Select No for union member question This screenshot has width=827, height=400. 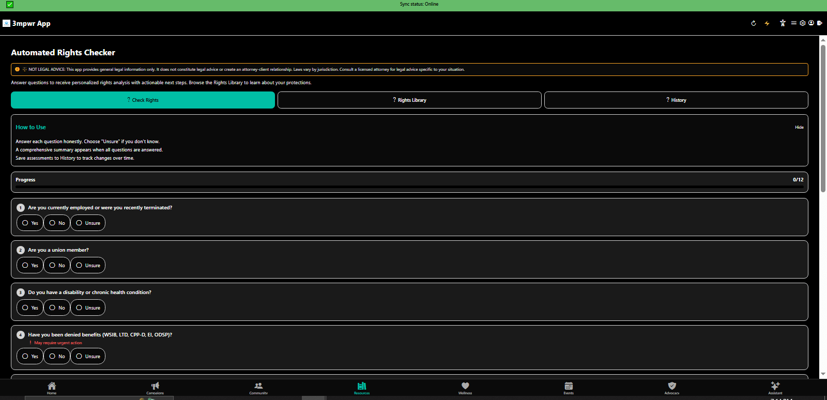[57, 265]
